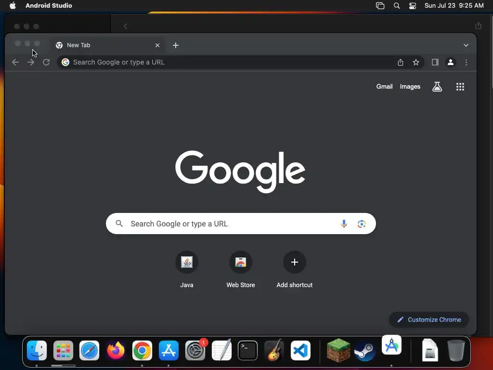
Task: Click Android Studio icon in dock
Action: click(391, 345)
